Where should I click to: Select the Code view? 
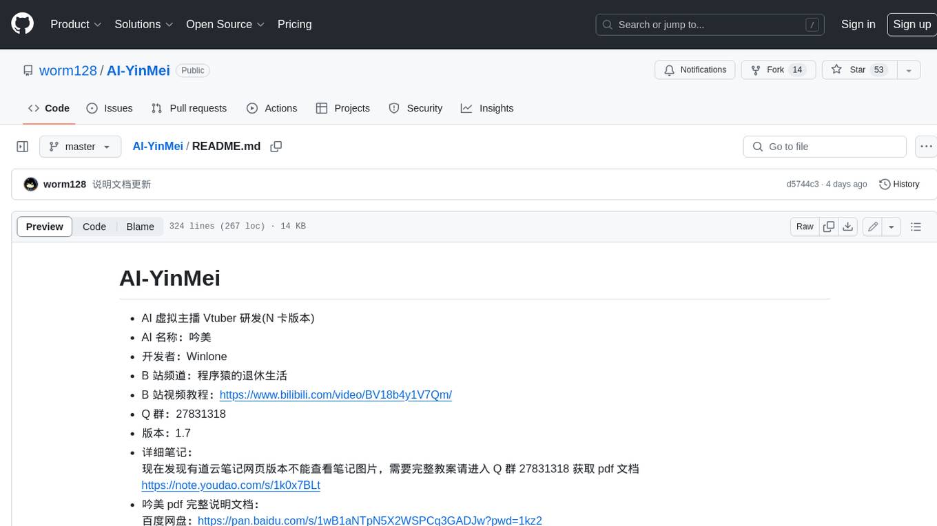(94, 227)
